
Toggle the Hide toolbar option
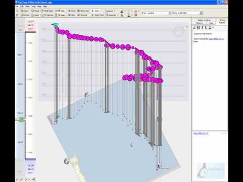point(71,15)
